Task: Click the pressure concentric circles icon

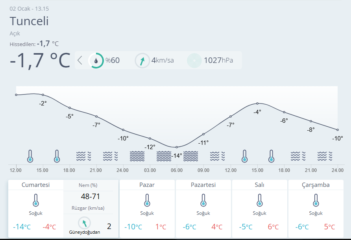Action: point(194,61)
